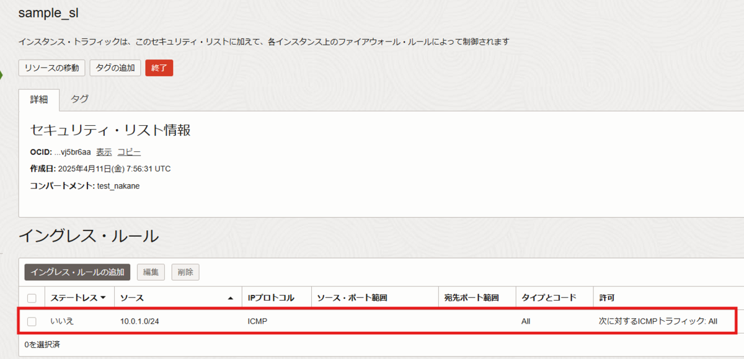Click the truncated OCID value ...vj5br6aa
744x359 pixels.
pos(73,152)
